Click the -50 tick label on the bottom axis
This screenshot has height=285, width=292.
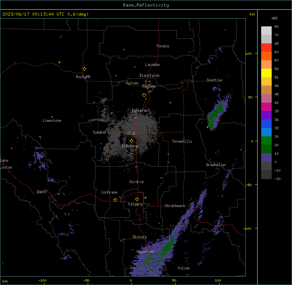pyautogui.click(x=86, y=280)
